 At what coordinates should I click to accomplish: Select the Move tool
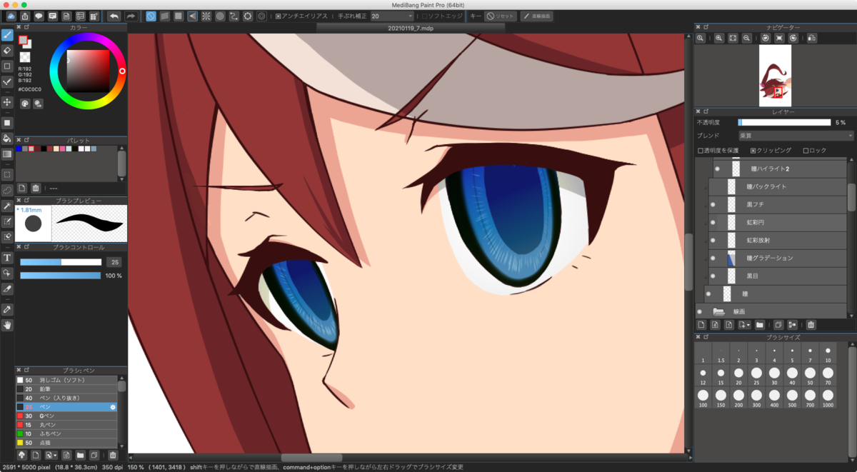pos(7,102)
